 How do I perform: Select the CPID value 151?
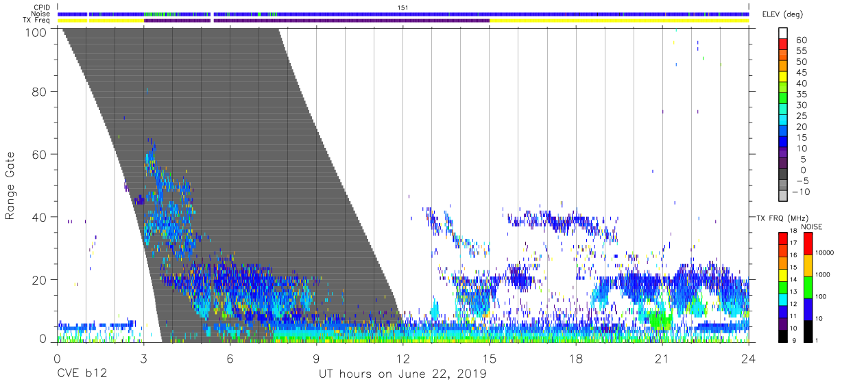402,7
